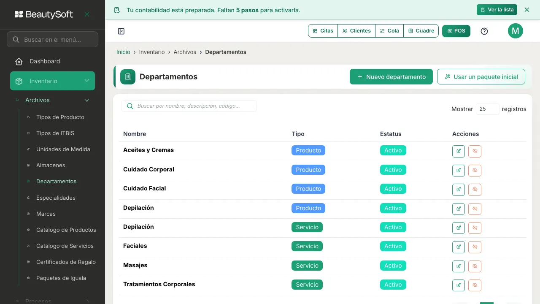Screen dimensions: 540x304
Task: Go to Almacenes in sidebar
Action: click(x=51, y=165)
